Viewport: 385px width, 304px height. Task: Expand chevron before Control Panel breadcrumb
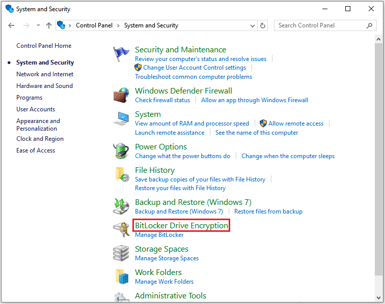(x=70, y=25)
